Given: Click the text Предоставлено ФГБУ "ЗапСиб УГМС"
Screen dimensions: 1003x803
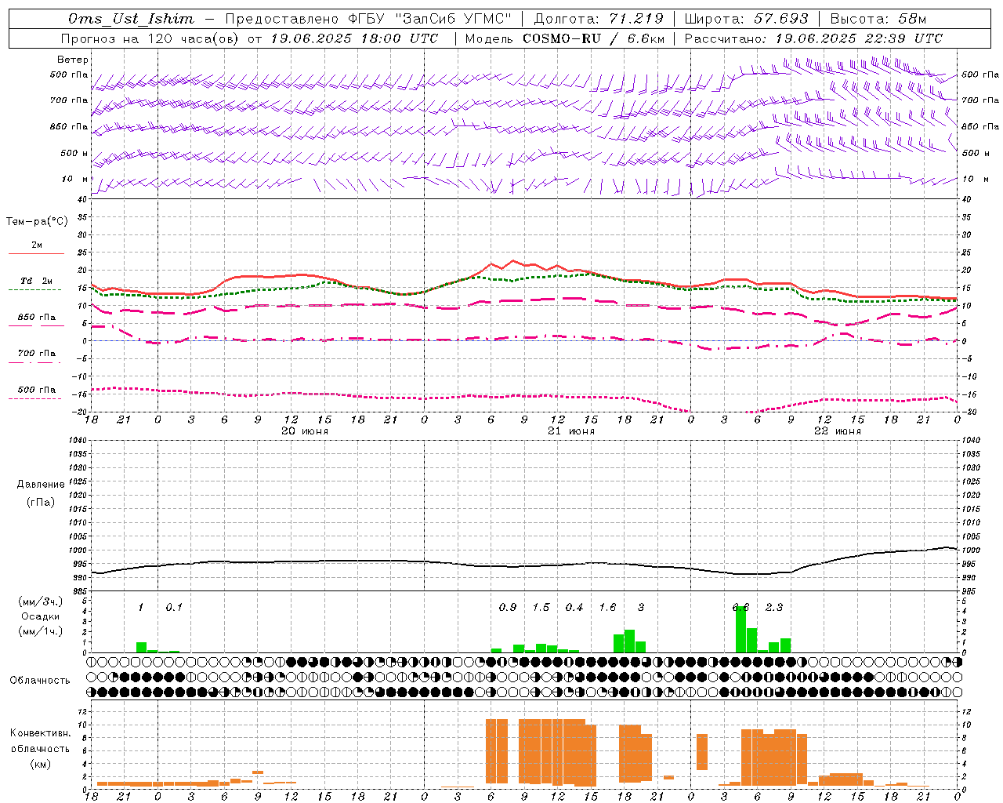Looking at the screenshot, I should [369, 19].
